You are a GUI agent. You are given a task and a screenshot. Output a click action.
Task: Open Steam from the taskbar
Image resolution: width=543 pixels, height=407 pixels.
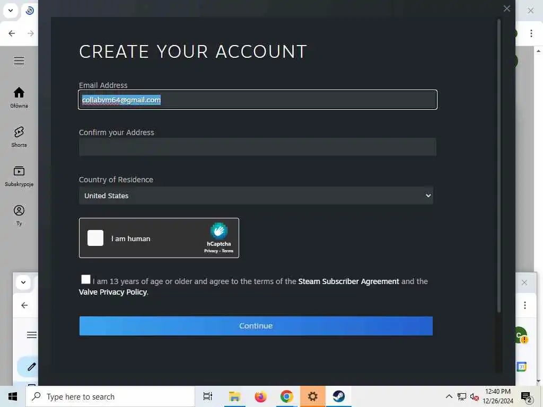click(x=339, y=396)
